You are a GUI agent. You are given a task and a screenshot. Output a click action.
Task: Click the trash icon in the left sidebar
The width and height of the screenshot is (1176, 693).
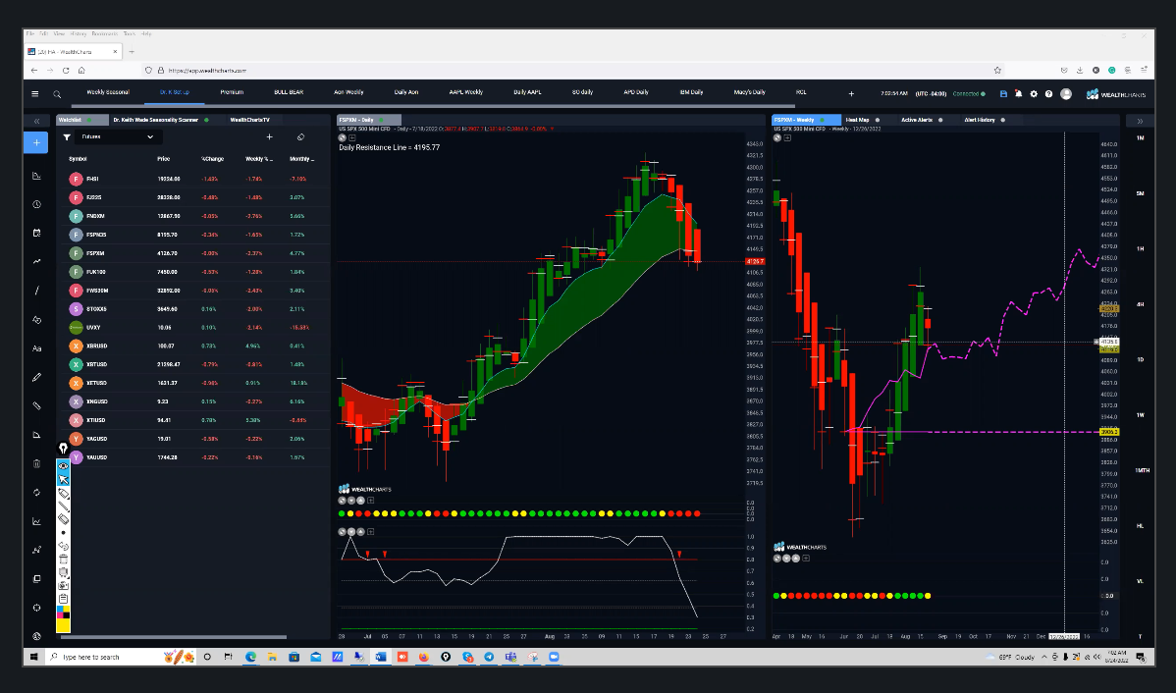click(36, 463)
